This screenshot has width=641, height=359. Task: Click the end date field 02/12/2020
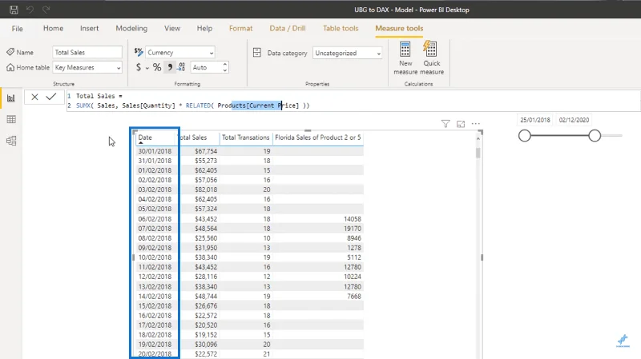574,120
